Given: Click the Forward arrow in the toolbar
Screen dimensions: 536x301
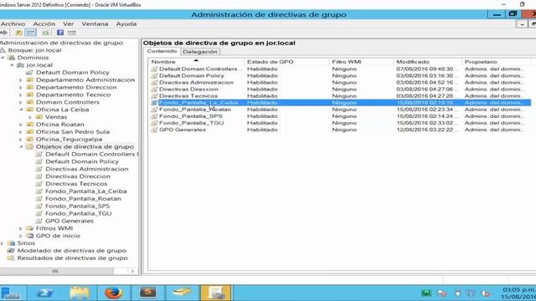Looking at the screenshot, I should 3,33.
